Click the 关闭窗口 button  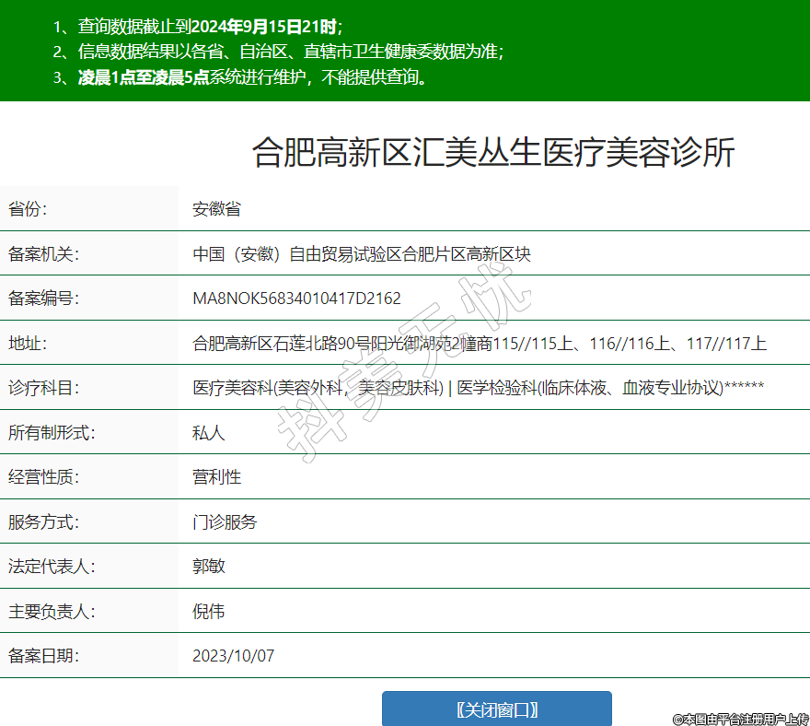click(496, 709)
